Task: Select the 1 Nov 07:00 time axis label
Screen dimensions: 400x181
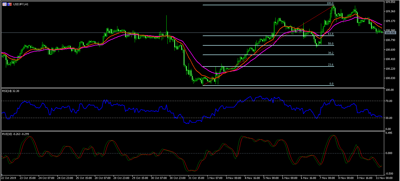Action: tap(215, 178)
